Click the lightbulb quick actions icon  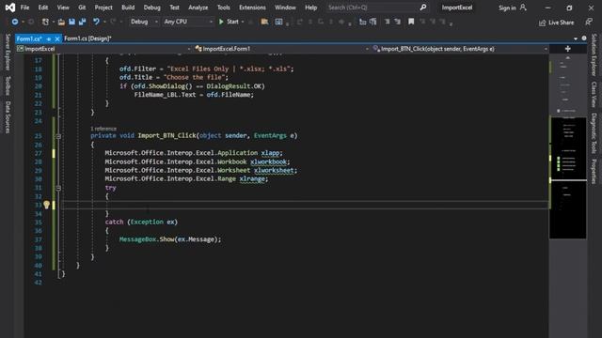(46, 205)
